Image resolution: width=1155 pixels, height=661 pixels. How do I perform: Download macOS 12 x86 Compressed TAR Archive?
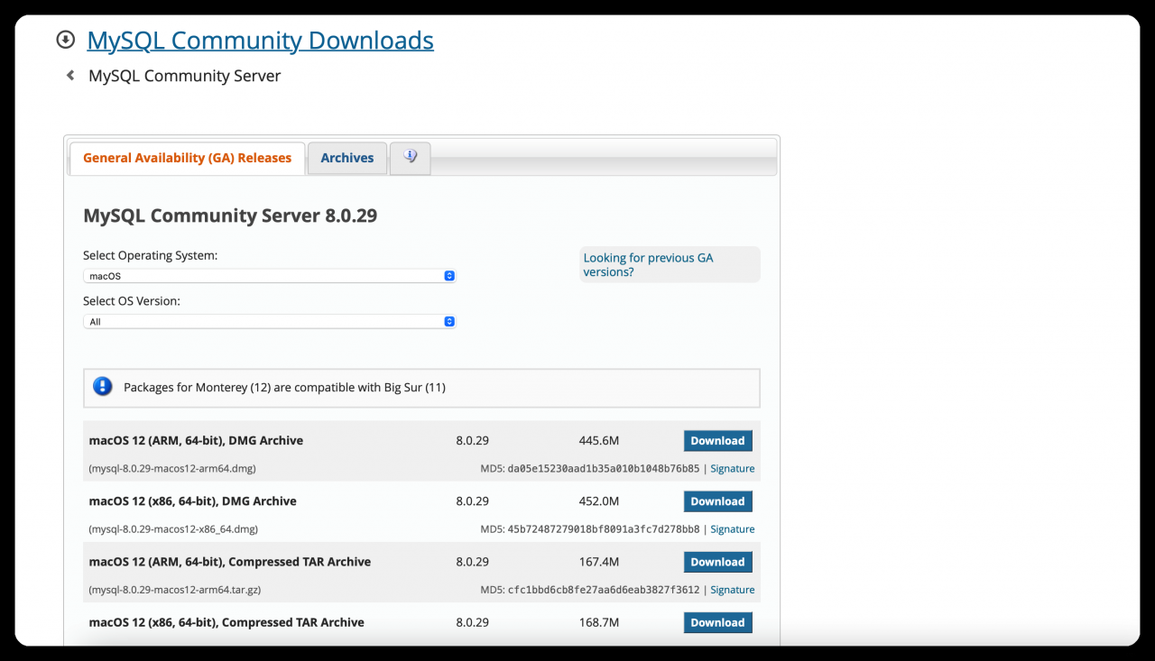pos(717,622)
